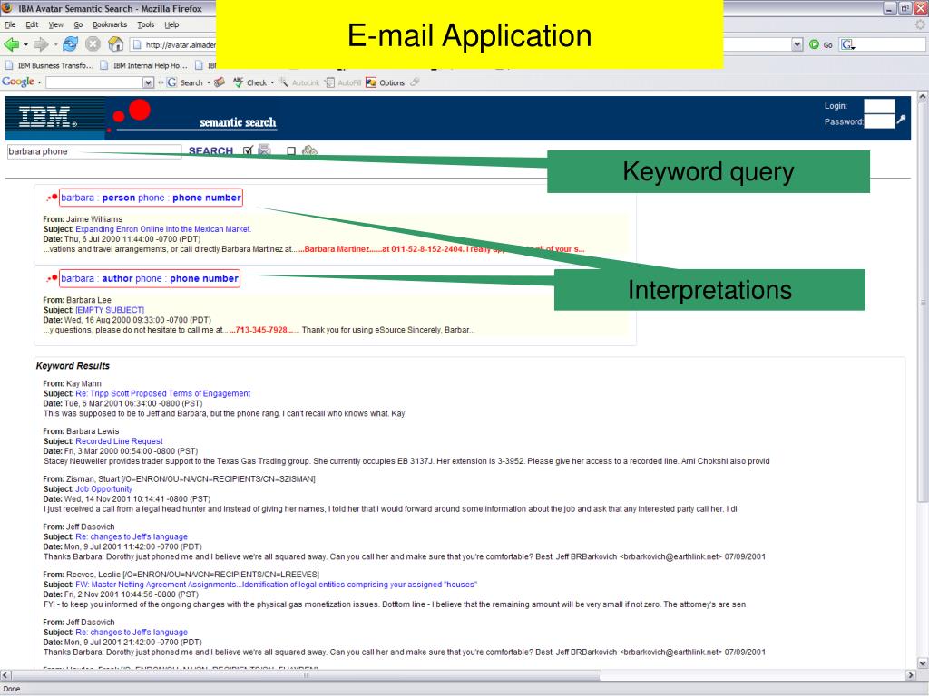Reload the page with the Refresh icon
Viewport: 929px width, 696px height.
(x=71, y=44)
